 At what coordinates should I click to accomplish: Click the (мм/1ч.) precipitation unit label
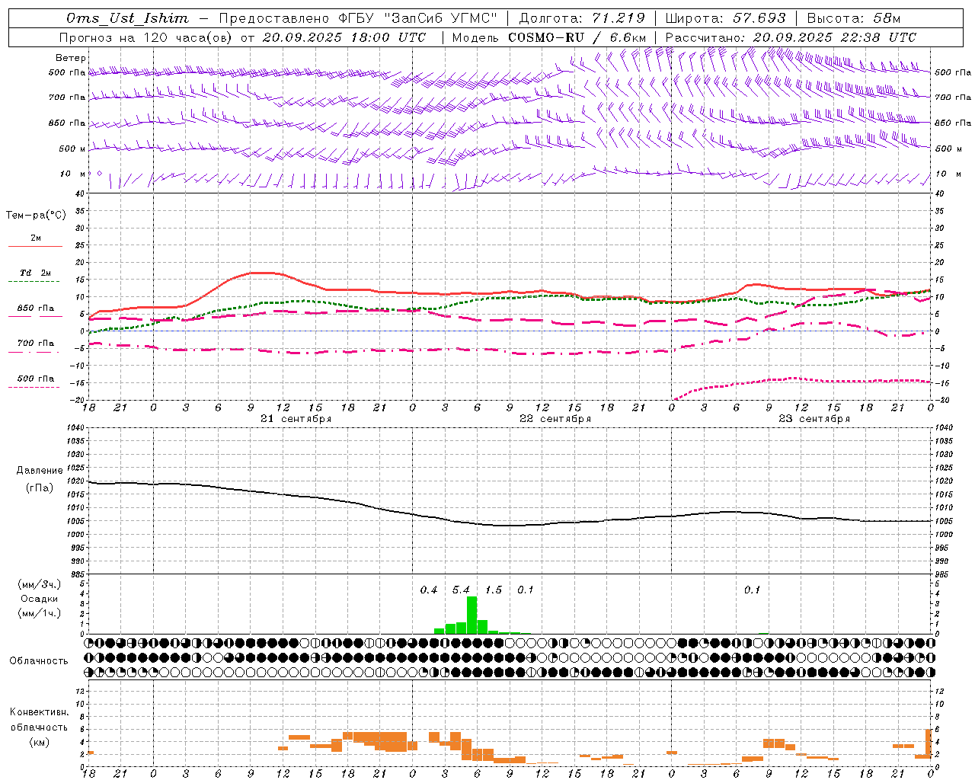point(40,613)
